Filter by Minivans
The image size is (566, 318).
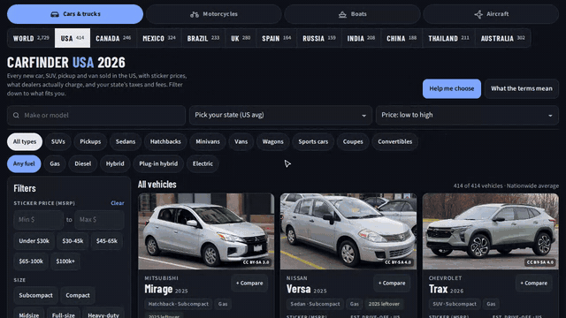click(208, 141)
